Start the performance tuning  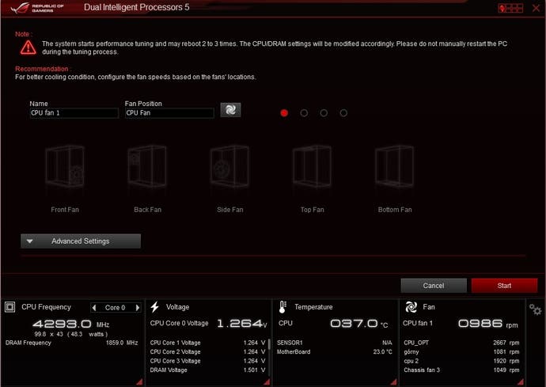coord(504,286)
